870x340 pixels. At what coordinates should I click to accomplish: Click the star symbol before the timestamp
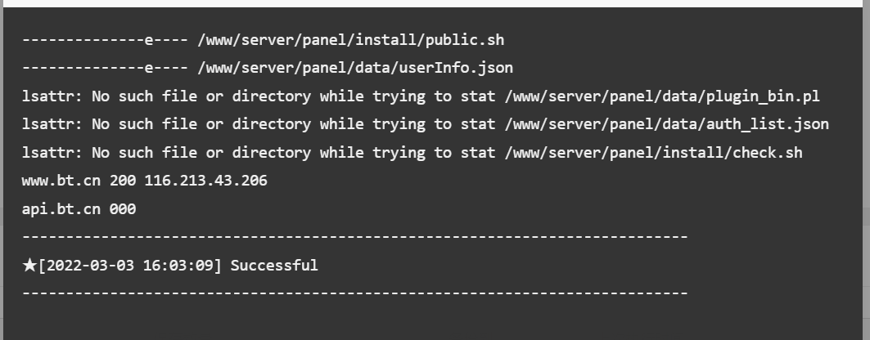coord(29,266)
